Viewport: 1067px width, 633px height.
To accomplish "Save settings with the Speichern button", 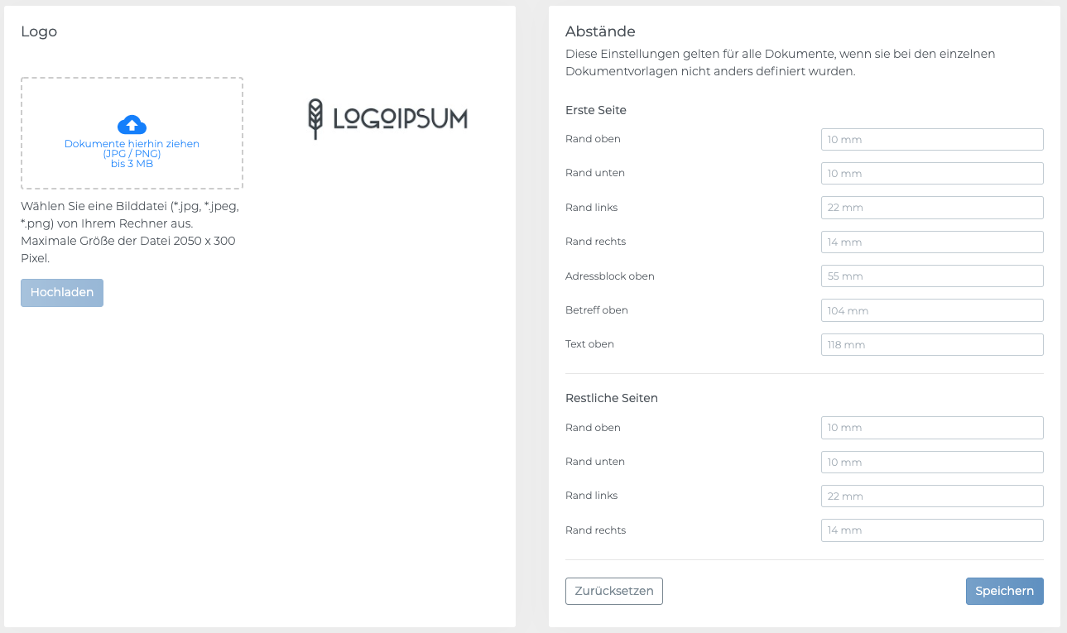I will pos(1004,591).
